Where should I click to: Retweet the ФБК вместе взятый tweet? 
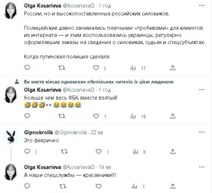[61, 116]
